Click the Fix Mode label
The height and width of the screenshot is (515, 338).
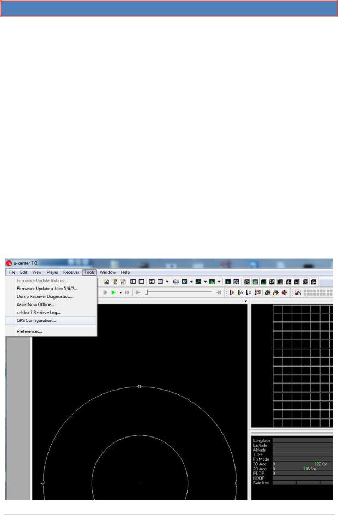coord(261,459)
